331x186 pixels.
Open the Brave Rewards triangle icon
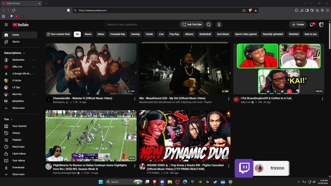255,10
